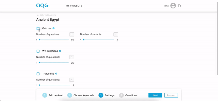The height and width of the screenshot is (101, 218).
Task: Click the Discard button
Action: tap(171, 95)
